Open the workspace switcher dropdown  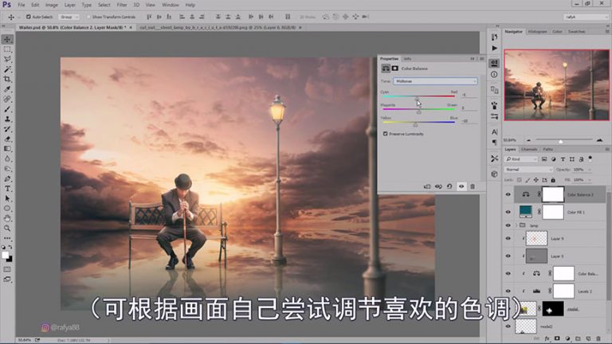586,17
